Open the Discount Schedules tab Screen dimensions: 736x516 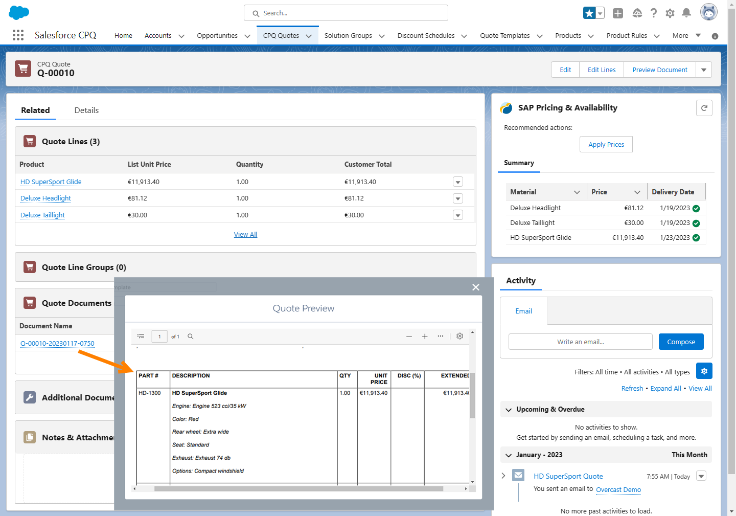426,36
